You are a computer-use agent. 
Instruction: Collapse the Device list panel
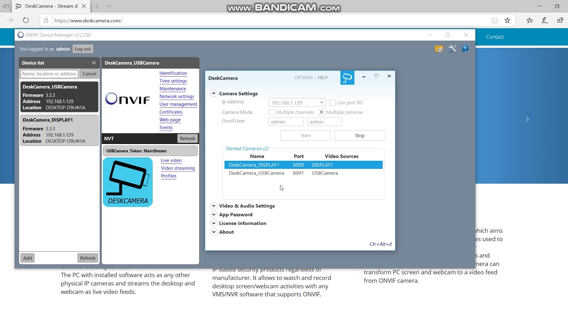coord(94,63)
